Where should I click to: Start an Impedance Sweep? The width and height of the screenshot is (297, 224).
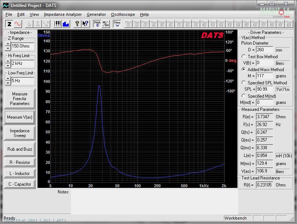[x=20, y=133]
